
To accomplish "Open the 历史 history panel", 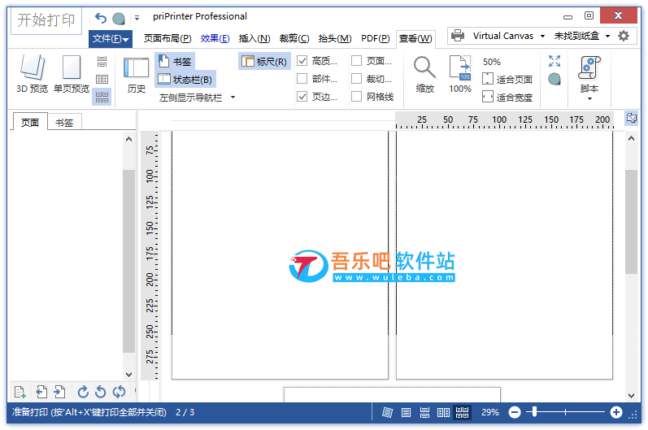I will click(x=136, y=76).
